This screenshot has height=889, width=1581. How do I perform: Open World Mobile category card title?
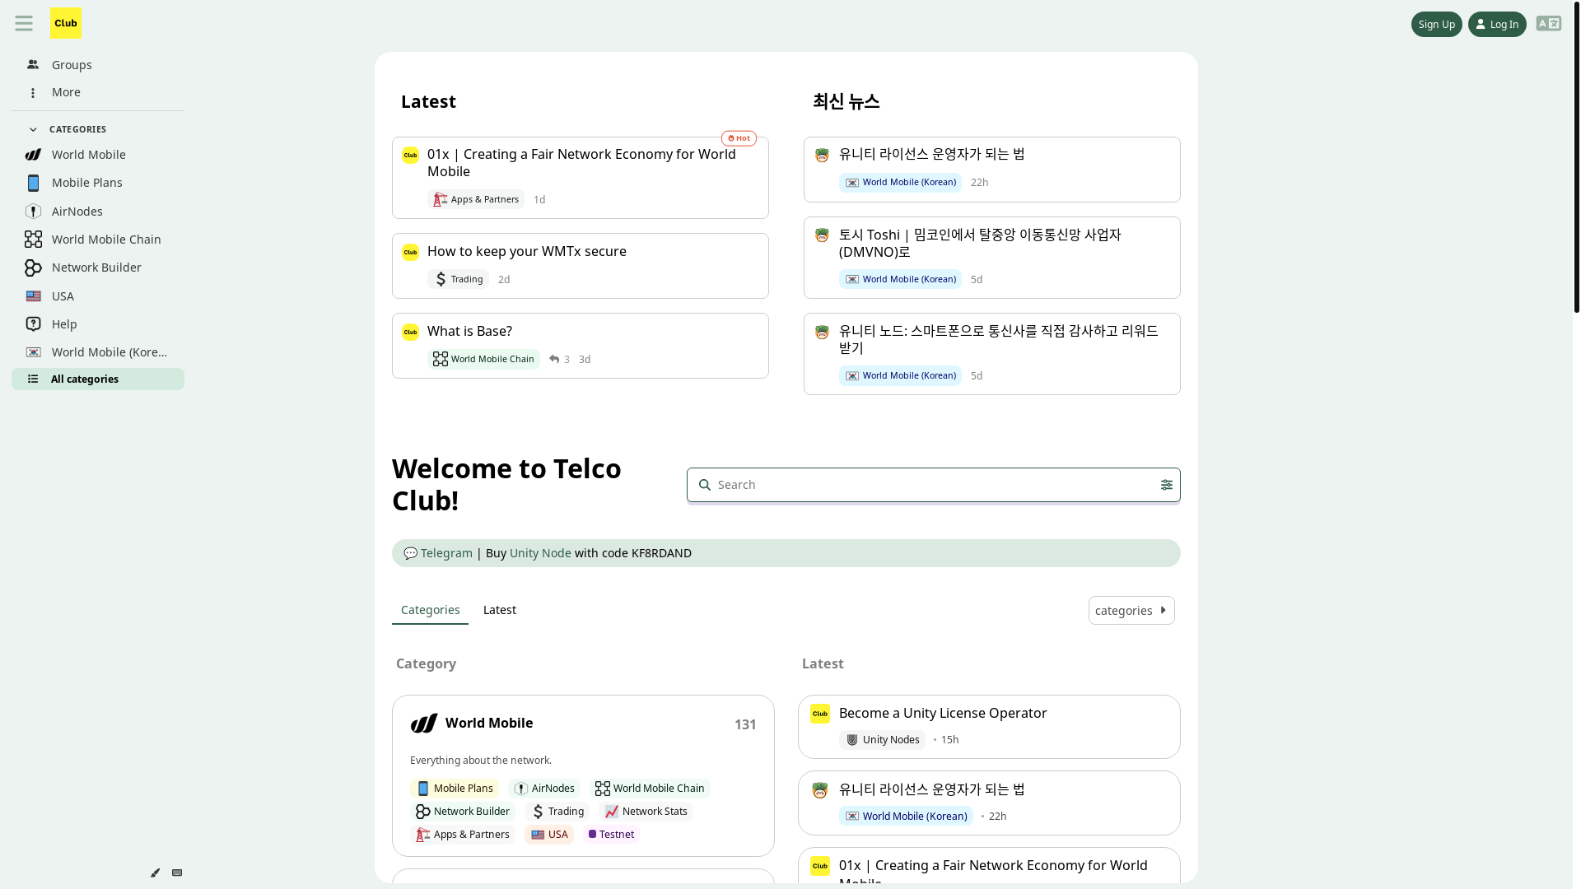tap(489, 723)
